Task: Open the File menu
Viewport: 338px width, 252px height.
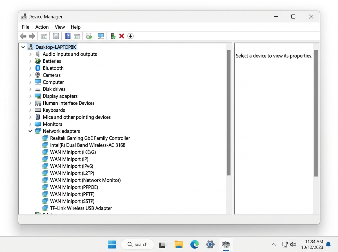Action: [x=26, y=27]
